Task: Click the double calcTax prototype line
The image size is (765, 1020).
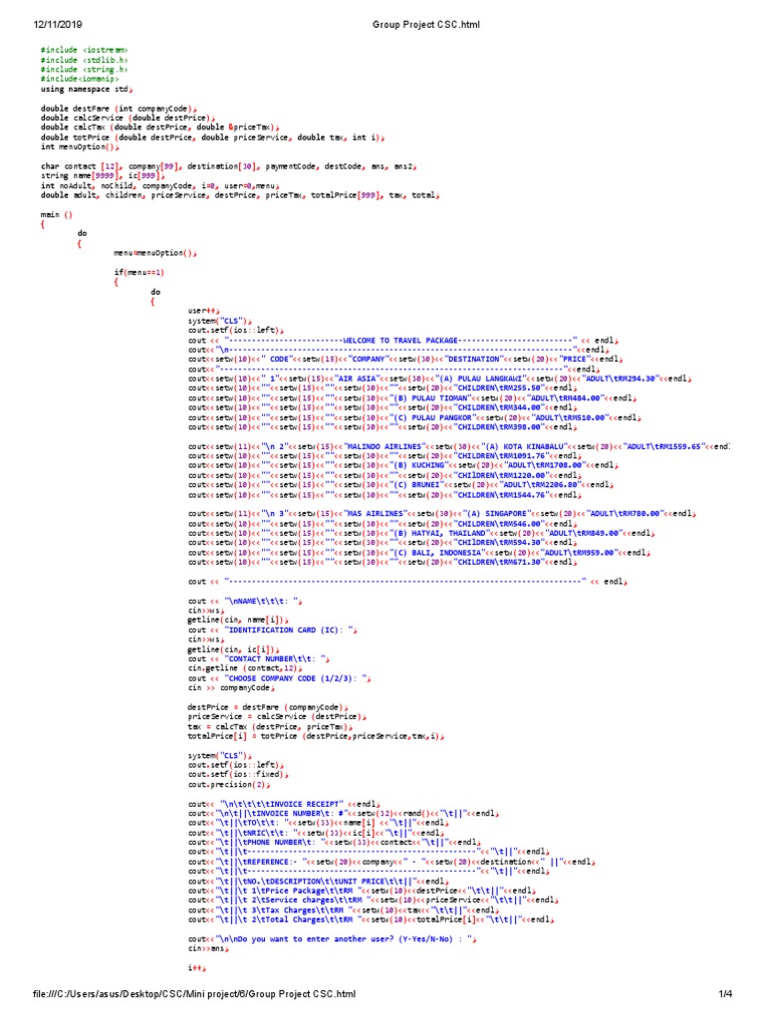Action: click(160, 127)
